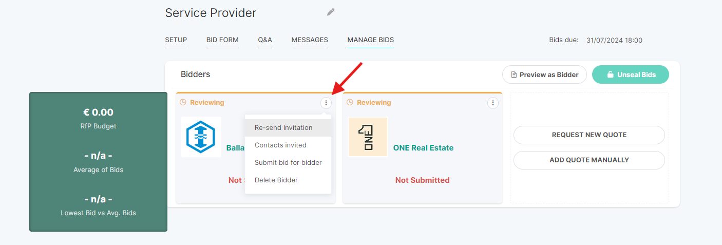Click the document icon in Preview as Bidder
Screen dimensions: 722x245
click(514, 74)
